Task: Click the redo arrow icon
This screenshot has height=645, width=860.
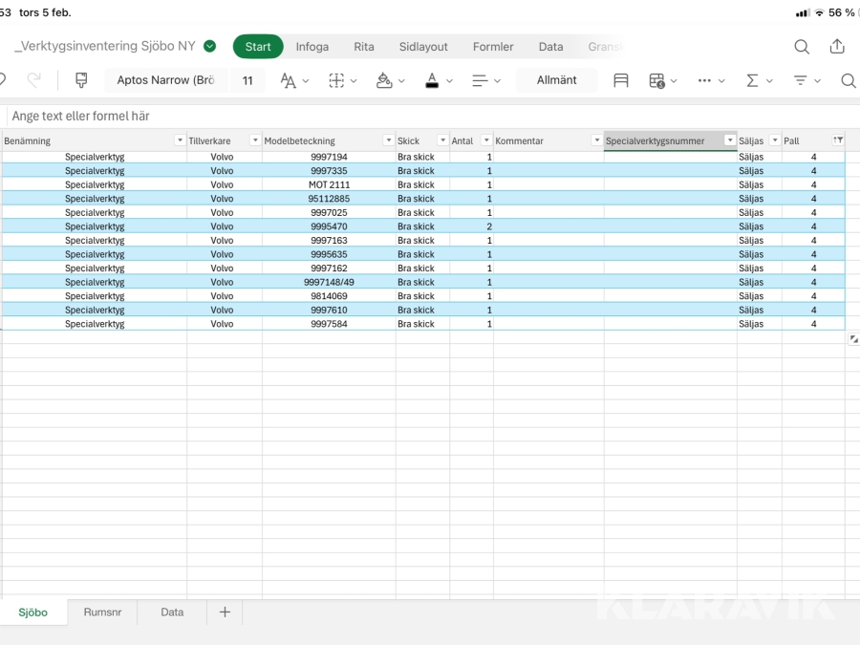Action: point(34,80)
